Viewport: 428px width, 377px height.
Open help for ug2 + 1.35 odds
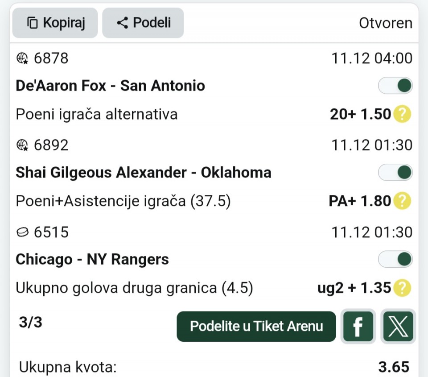[402, 288]
